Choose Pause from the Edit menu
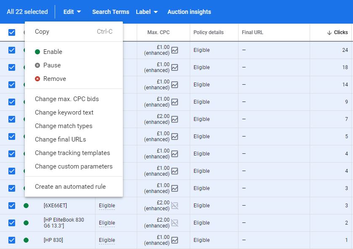The height and width of the screenshot is (249, 353). point(52,65)
